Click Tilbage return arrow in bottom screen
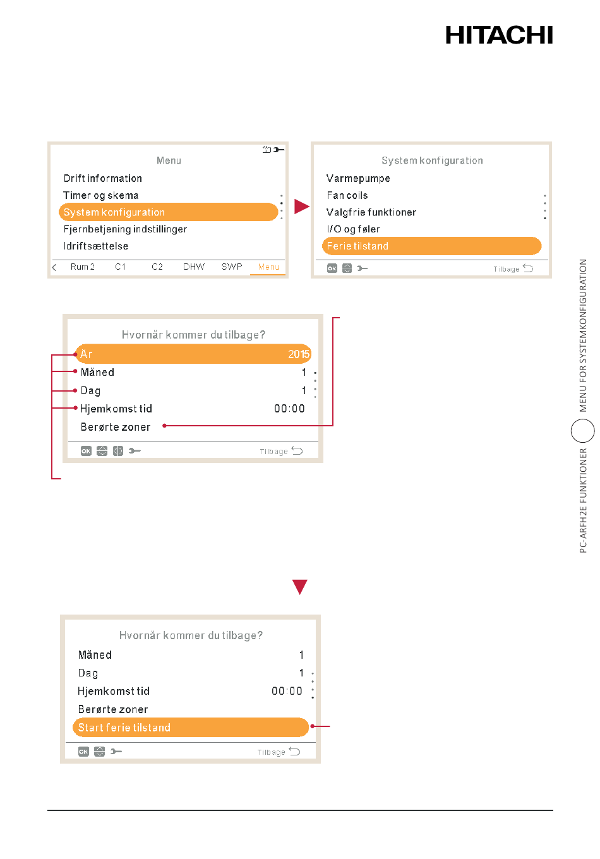 tap(294, 751)
